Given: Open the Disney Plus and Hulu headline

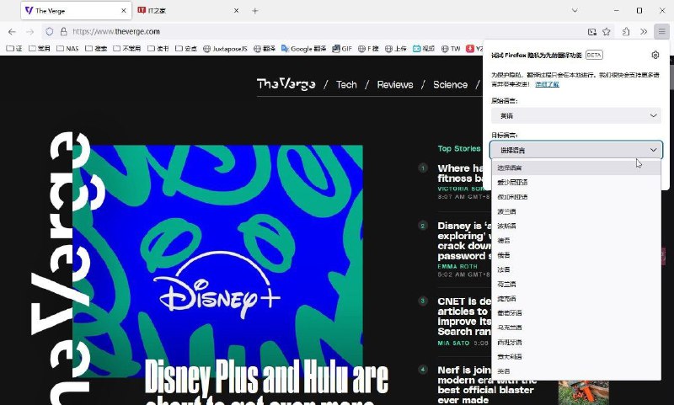Looking at the screenshot, I should [x=266, y=382].
